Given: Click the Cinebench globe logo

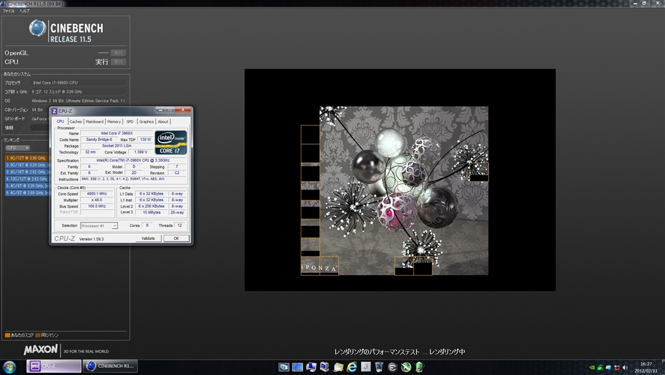Looking at the screenshot, I should click(x=38, y=29).
